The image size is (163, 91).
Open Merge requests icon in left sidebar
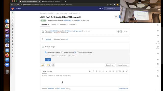tap(12, 26)
